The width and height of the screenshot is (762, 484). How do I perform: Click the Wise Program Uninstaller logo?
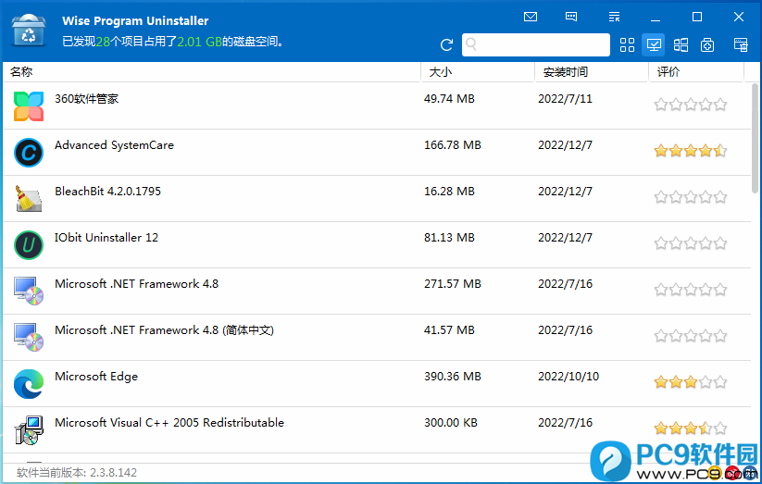tap(29, 31)
